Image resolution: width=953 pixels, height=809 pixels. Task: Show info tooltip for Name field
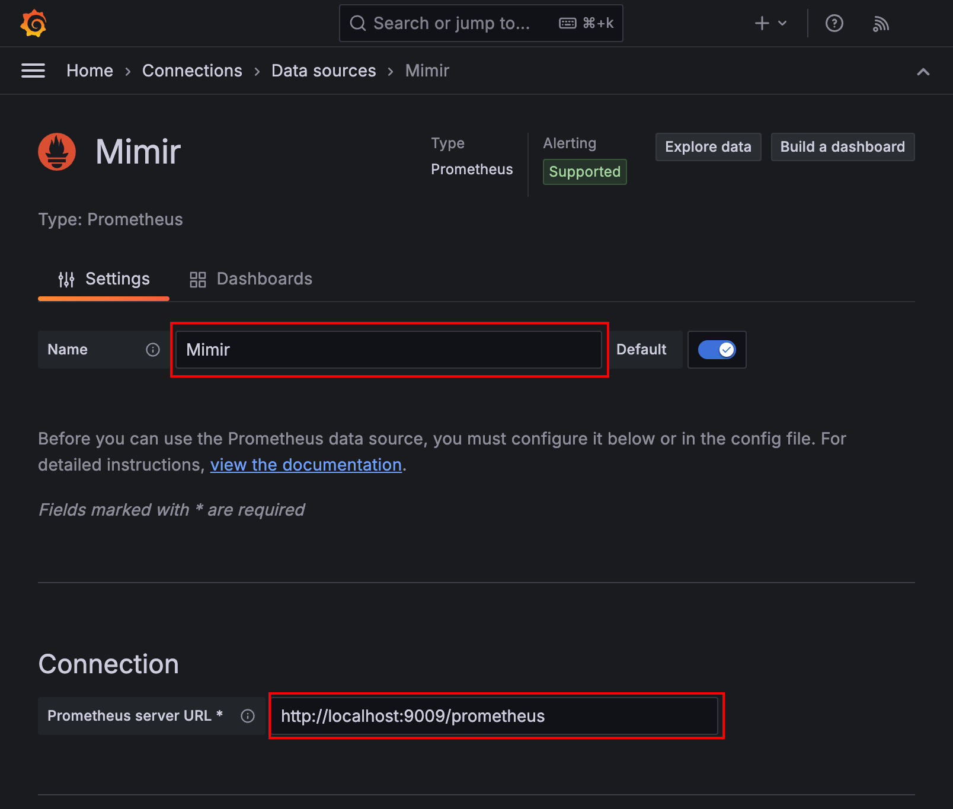153,350
